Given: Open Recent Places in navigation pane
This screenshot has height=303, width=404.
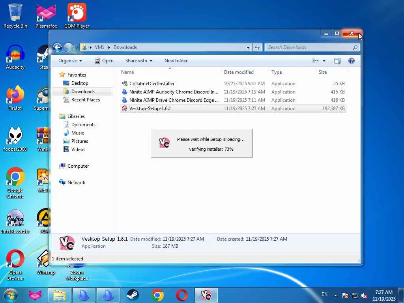Looking at the screenshot, I should tap(85, 100).
